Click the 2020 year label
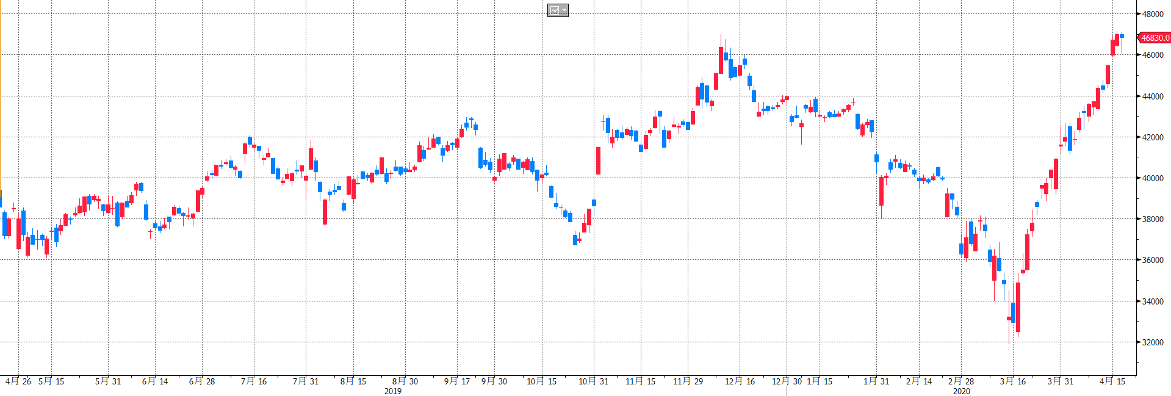Viewport: 1171px width, 396px height. coord(961,391)
